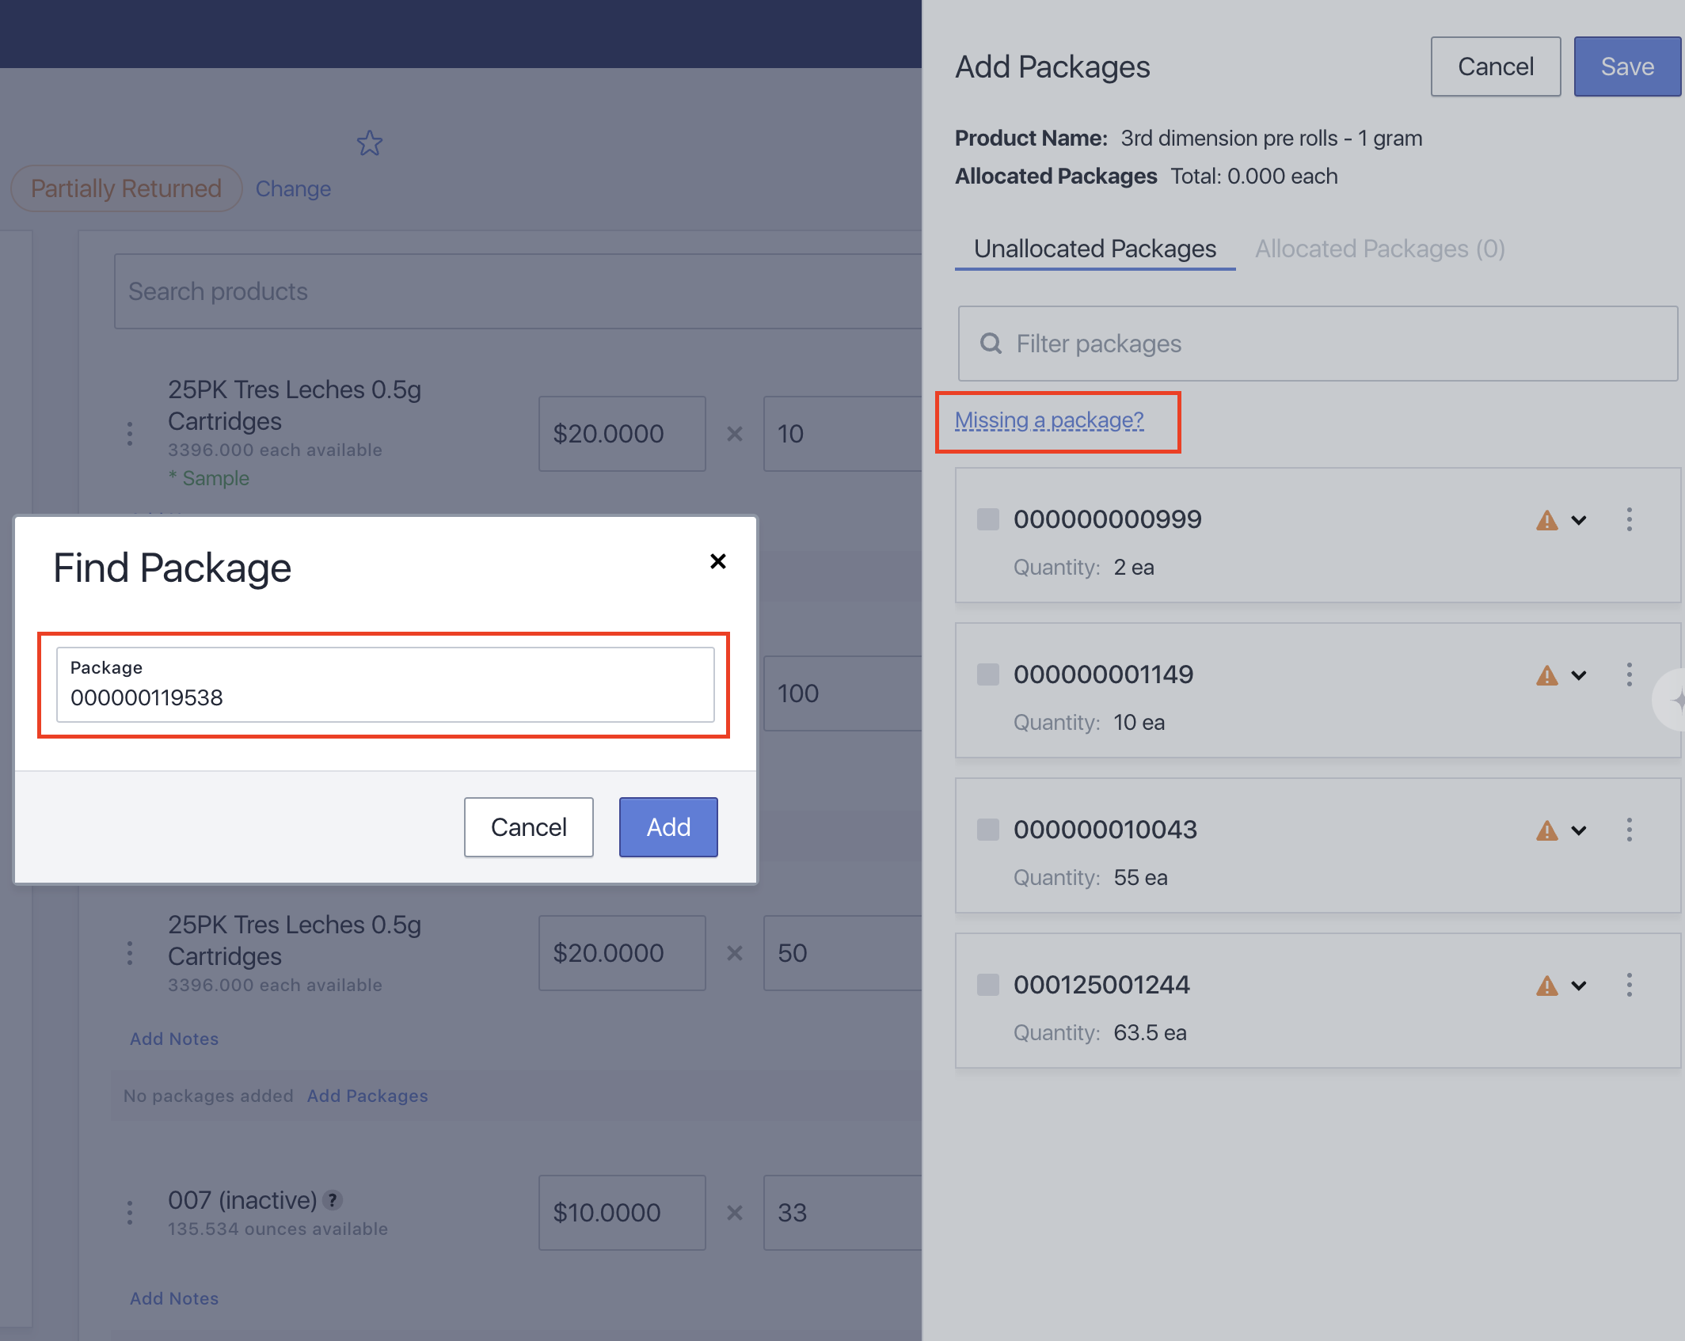Click the Search products field

[x=518, y=291]
